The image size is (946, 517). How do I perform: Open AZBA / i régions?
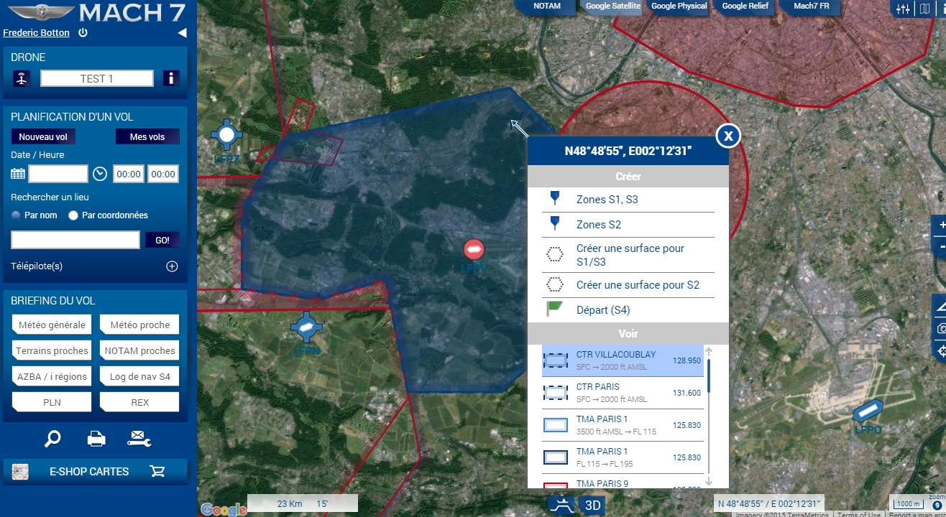(52, 376)
